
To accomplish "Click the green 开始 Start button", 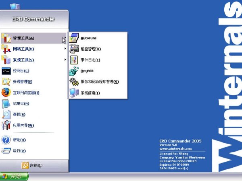I will click(14, 177).
